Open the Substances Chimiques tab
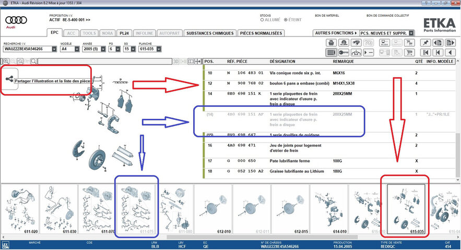This screenshot has height=250, width=461. pyautogui.click(x=210, y=33)
